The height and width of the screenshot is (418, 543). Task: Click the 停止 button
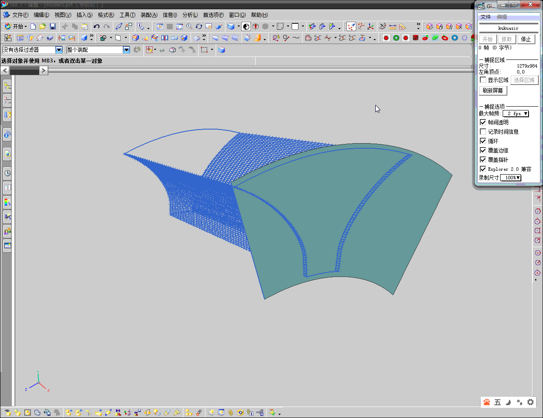pyautogui.click(x=526, y=39)
